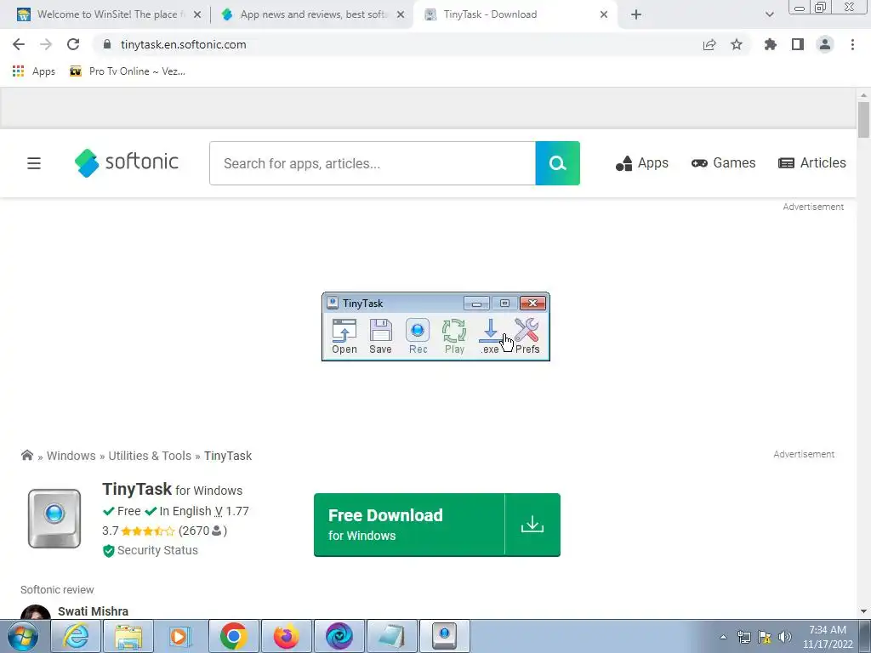Go back with browser back arrow
Screen dimensions: 871x653
pyautogui.click(x=19, y=44)
